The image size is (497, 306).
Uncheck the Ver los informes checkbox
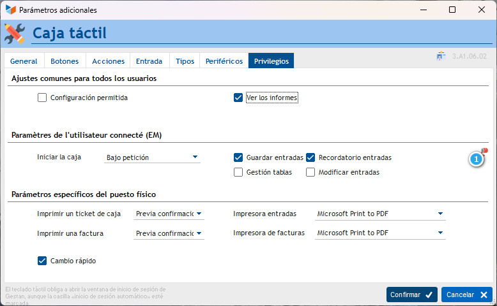(238, 98)
